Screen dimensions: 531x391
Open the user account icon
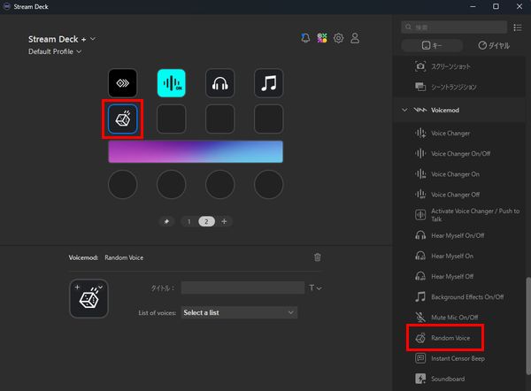point(355,38)
